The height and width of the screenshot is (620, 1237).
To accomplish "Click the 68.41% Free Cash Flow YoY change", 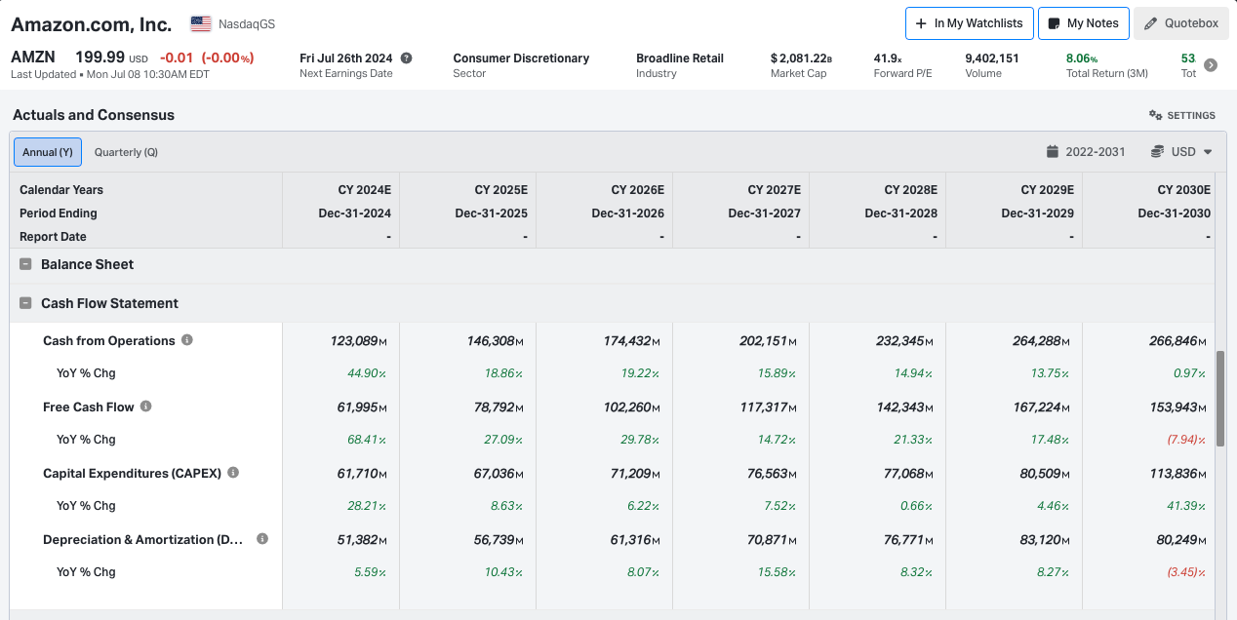I will tap(367, 440).
